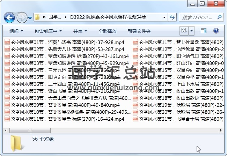The width and height of the screenshot is (227, 157).
Task: Select file 玄空风水第06节，二十四山
Action: click(62, 84)
